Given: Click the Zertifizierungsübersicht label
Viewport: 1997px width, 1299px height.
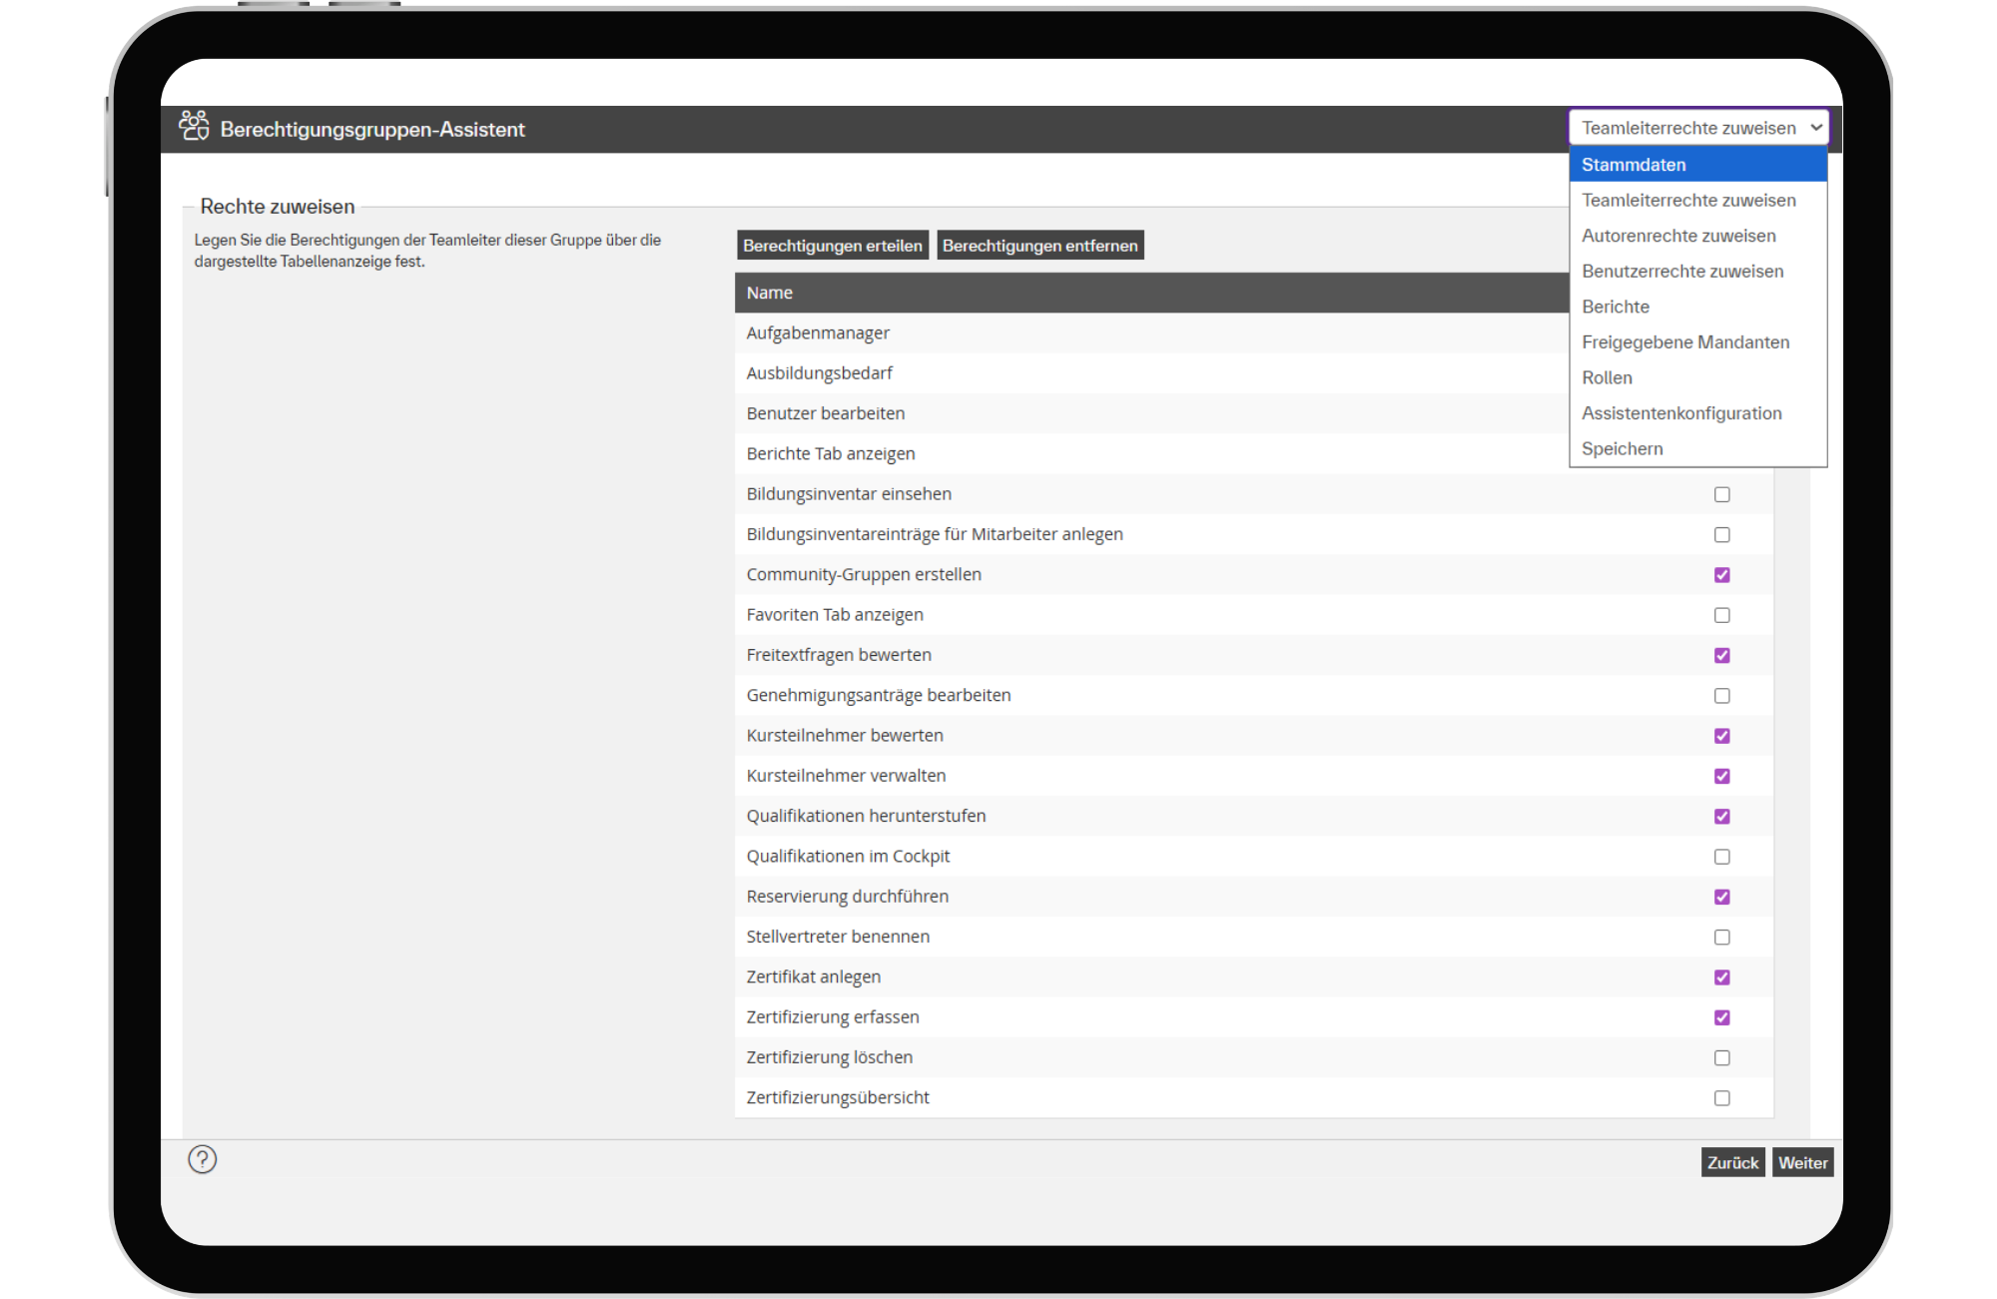Looking at the screenshot, I should click(x=838, y=1097).
